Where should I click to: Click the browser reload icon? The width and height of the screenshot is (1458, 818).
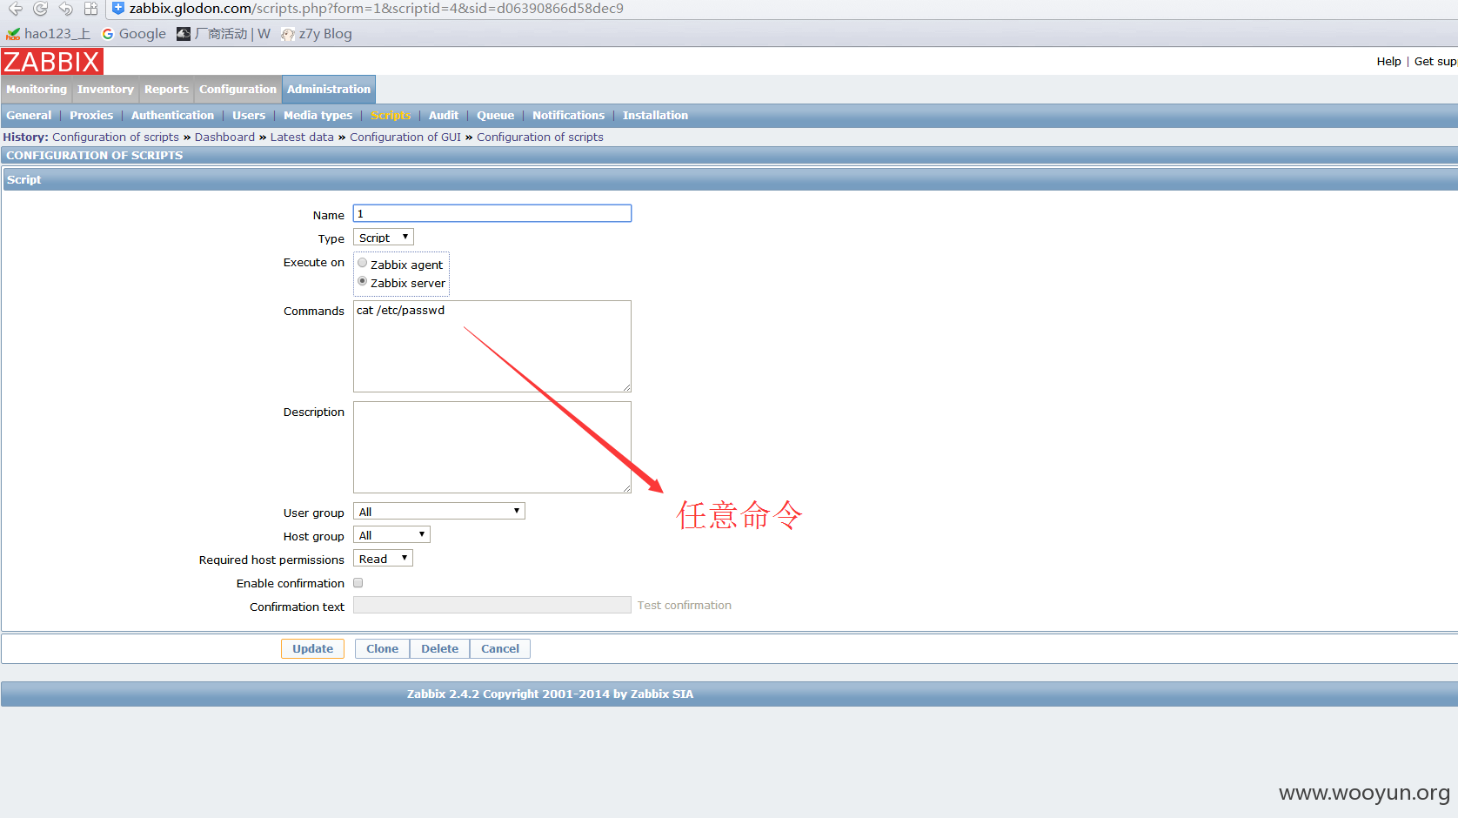coord(40,9)
